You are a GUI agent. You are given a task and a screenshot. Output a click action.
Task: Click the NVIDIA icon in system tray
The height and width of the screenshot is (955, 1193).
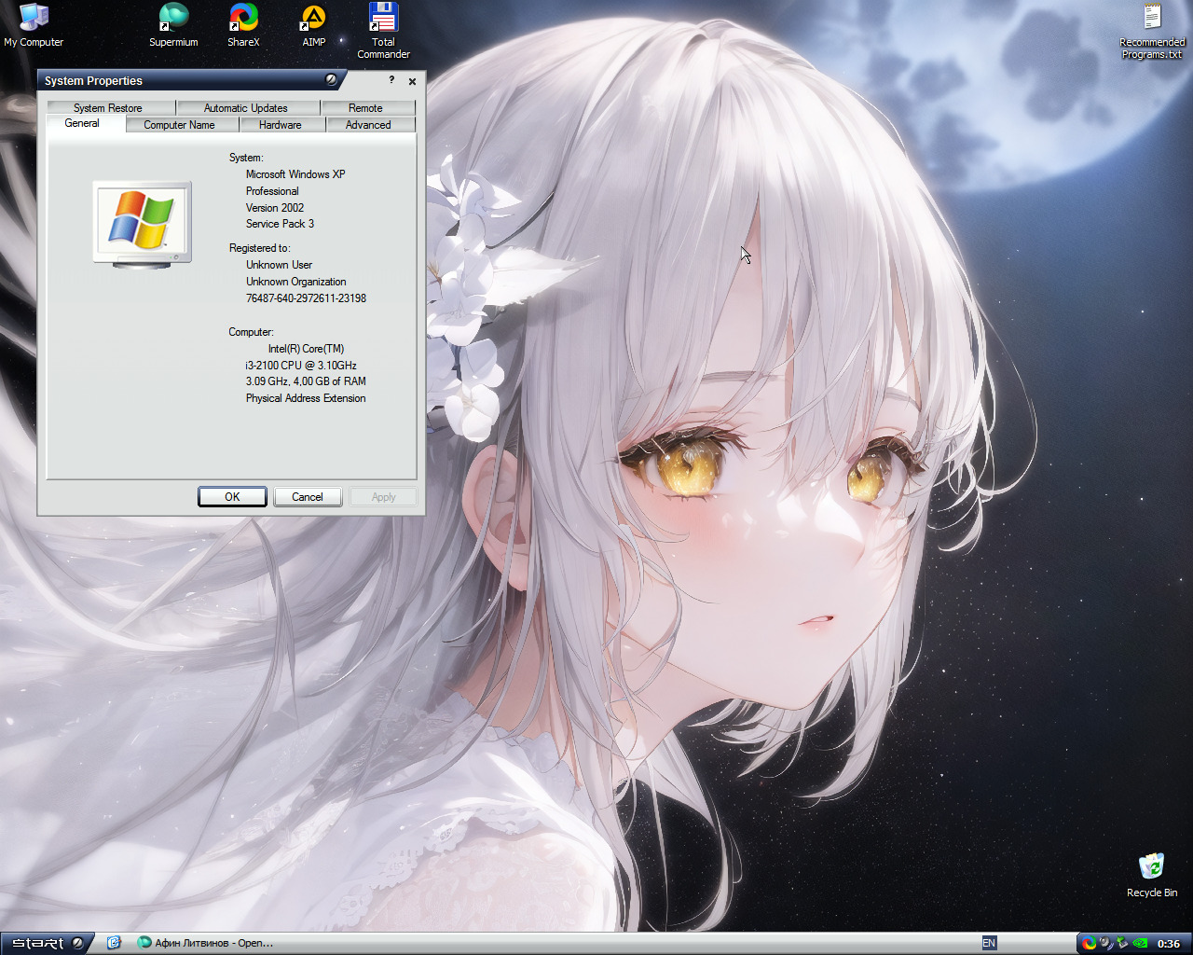click(x=1140, y=943)
